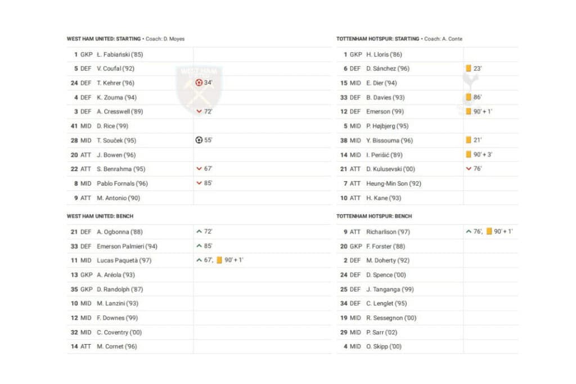The height and width of the screenshot is (384, 576).
Task: Click A. Cresswell's substituted-off arrow at 72'
Action: 199,112
